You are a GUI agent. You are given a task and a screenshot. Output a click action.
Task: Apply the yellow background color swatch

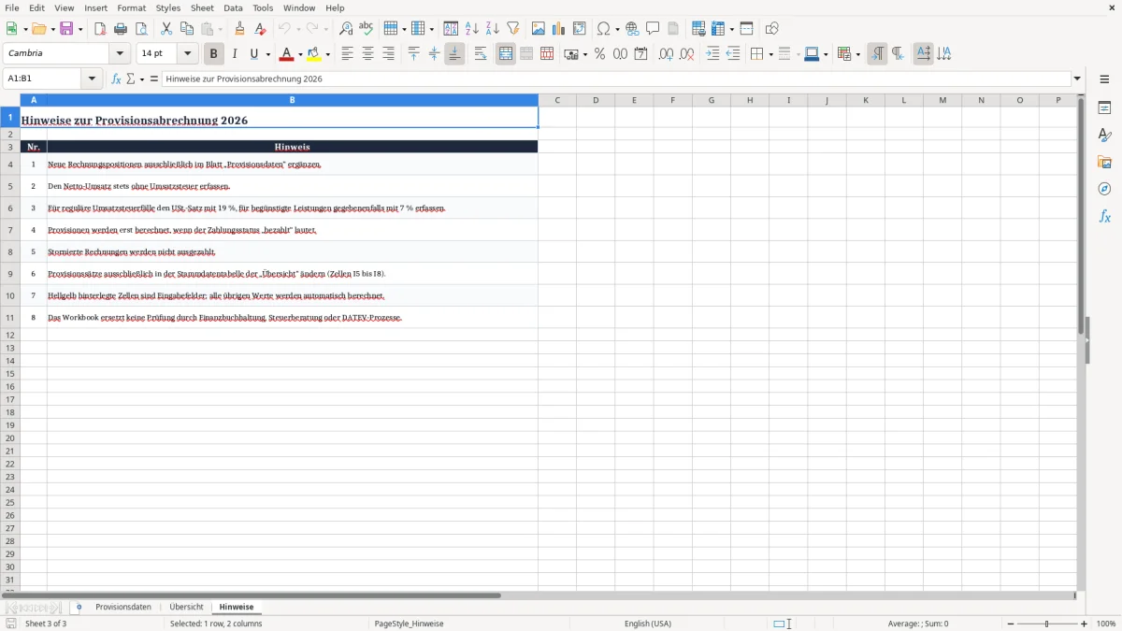click(x=314, y=54)
